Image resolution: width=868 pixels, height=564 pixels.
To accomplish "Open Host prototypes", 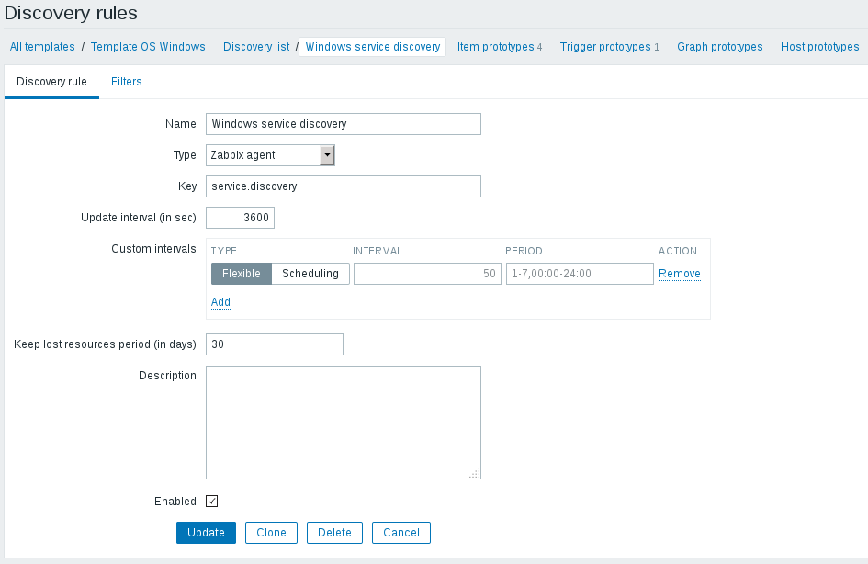I will (818, 46).
